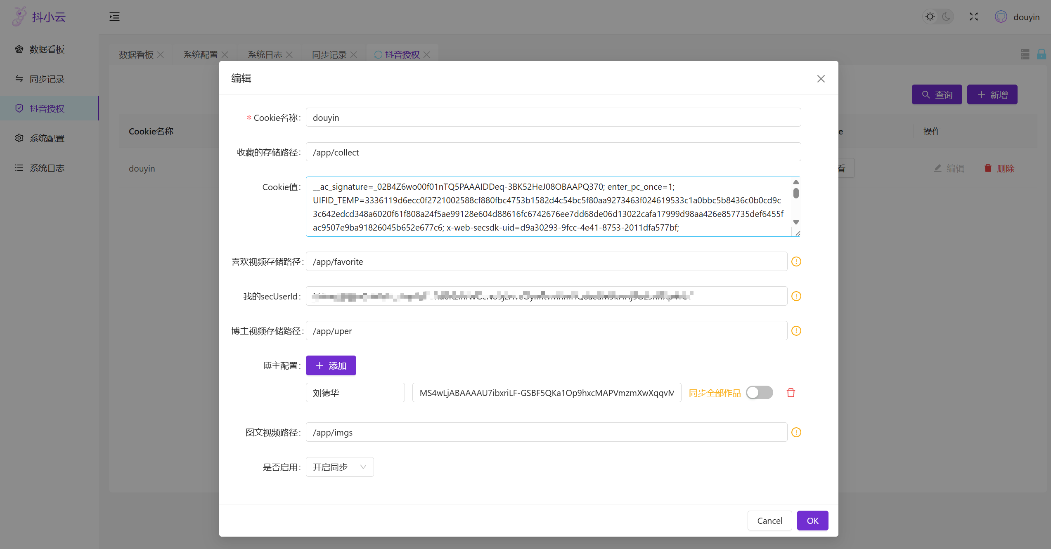1051x549 pixels.
Task: Enter fullscreen mode icon
Action: coord(974,17)
